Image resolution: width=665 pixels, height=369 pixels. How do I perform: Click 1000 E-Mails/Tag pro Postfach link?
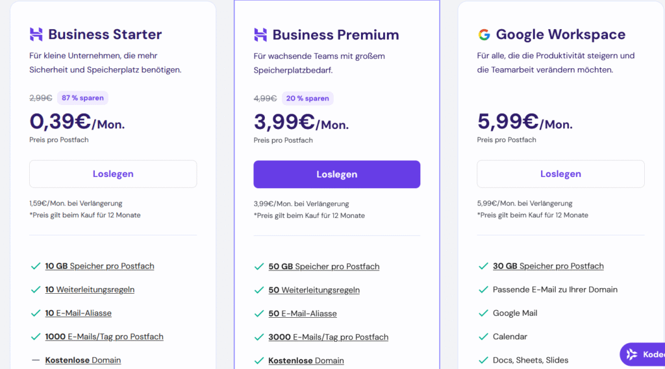[x=104, y=337]
